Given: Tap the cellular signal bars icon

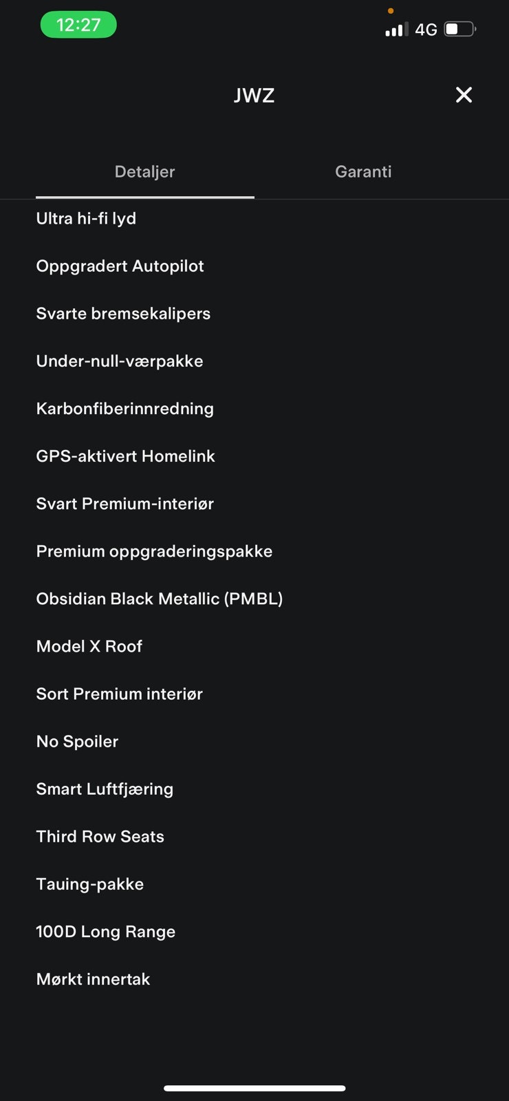Looking at the screenshot, I should [396, 29].
